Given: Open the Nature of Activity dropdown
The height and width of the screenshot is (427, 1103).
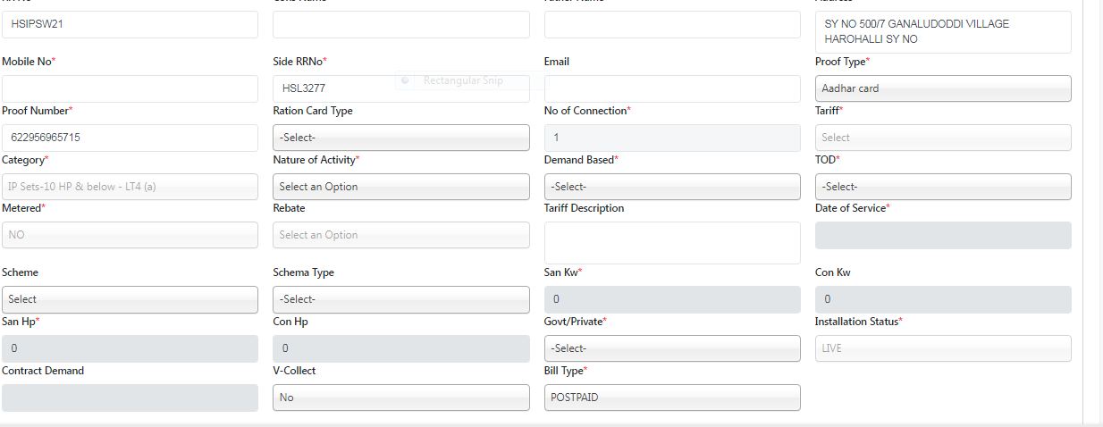Looking at the screenshot, I should [x=400, y=187].
